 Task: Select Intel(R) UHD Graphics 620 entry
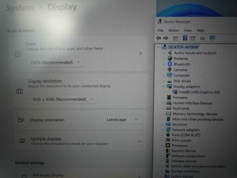(199, 92)
